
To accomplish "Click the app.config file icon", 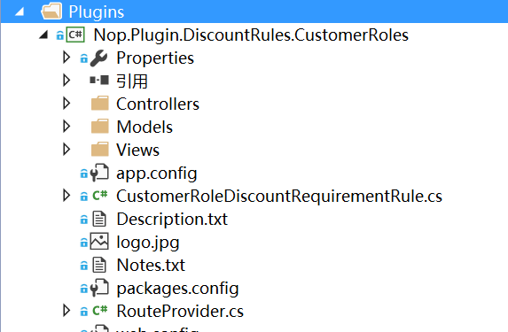I will [x=99, y=173].
